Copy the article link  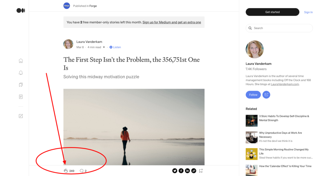[194, 171]
